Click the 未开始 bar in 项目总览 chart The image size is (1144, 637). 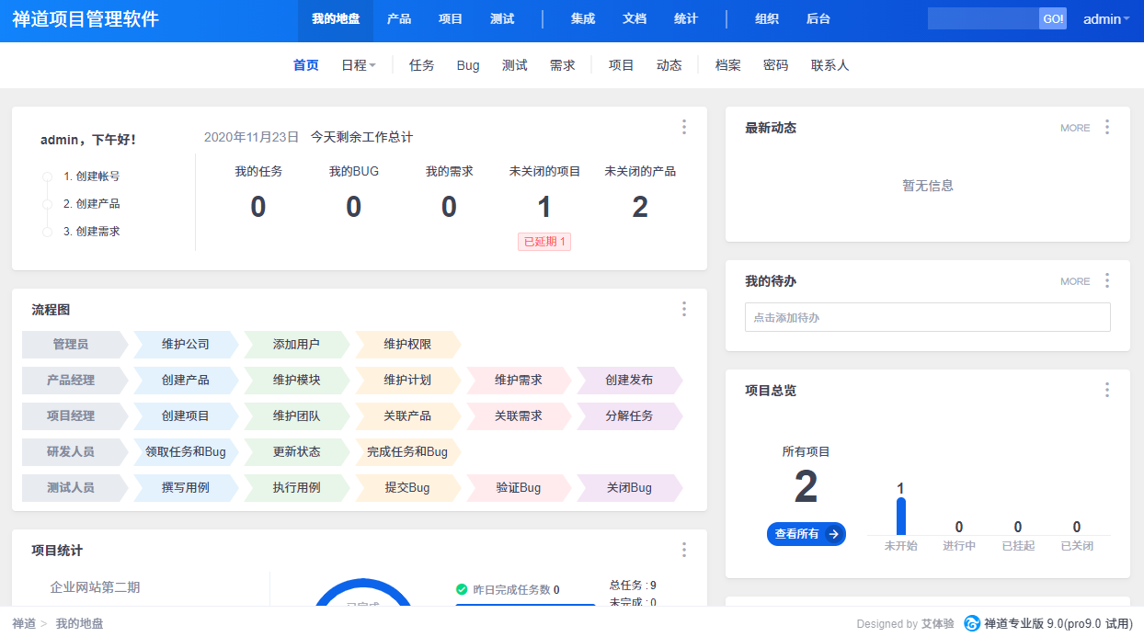click(901, 516)
